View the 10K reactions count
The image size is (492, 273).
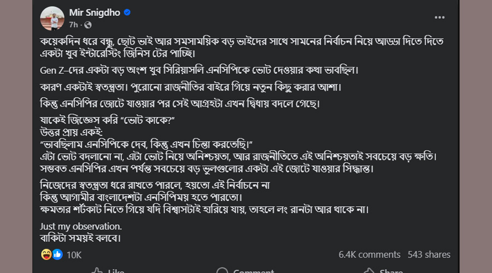(x=74, y=254)
